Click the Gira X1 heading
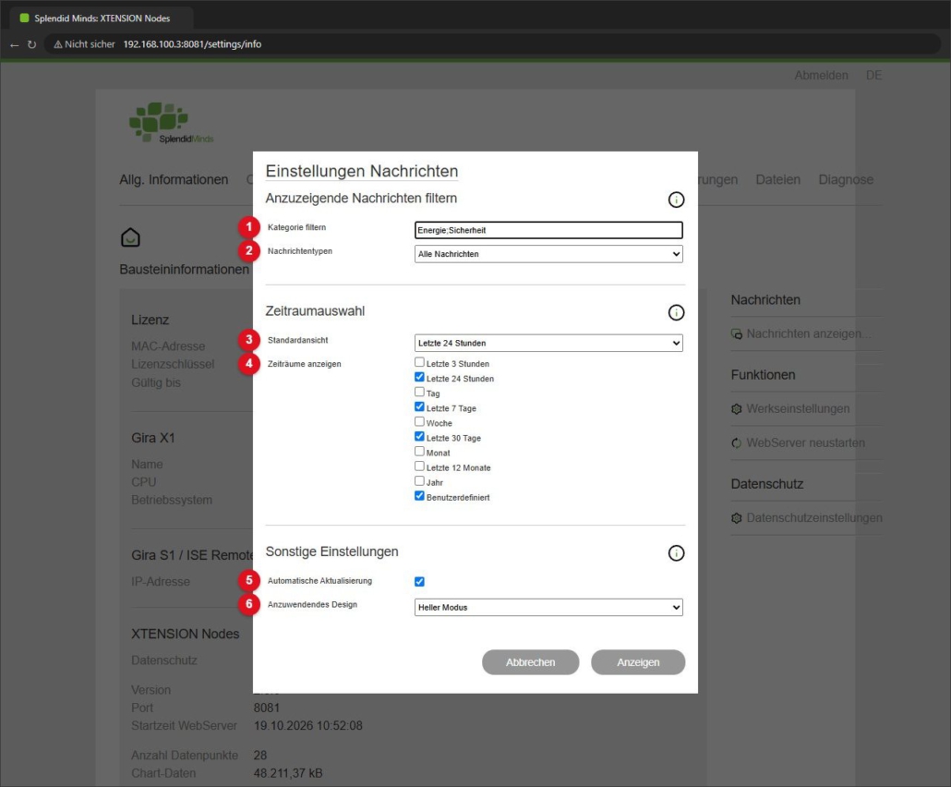951x787 pixels. [153, 438]
